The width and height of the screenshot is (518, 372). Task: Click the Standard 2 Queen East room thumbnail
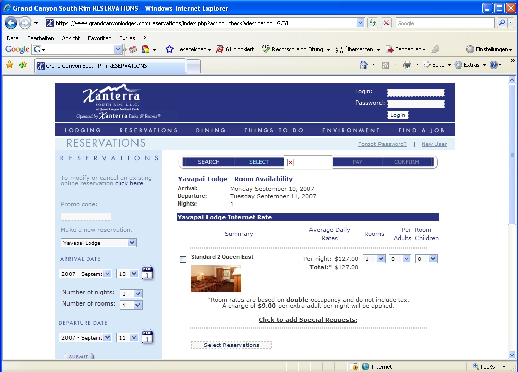point(216,279)
